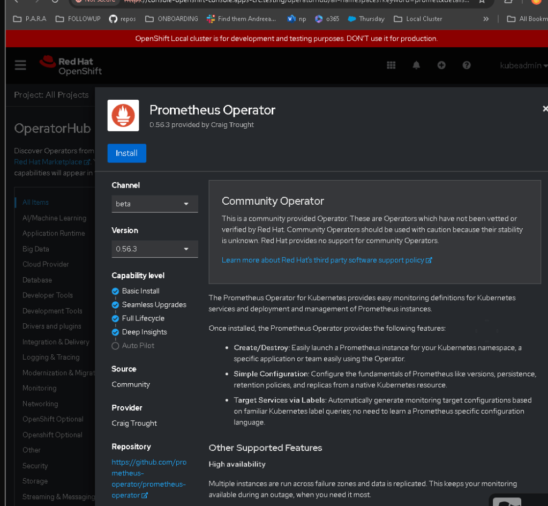Open the hamburger navigation menu

click(20, 65)
